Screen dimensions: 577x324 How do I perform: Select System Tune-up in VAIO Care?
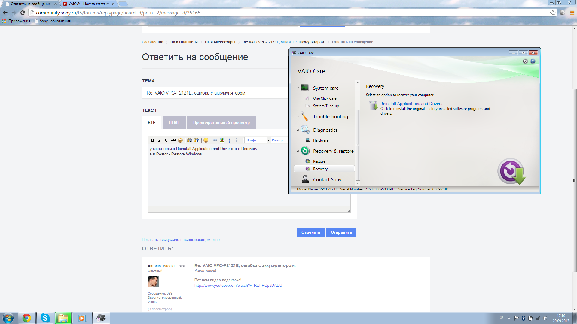(326, 106)
